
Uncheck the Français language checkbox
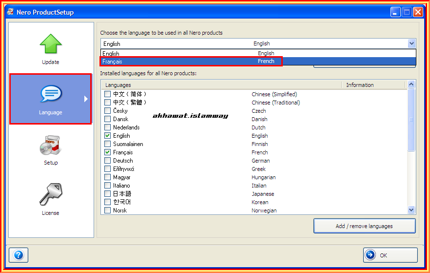coord(107,152)
